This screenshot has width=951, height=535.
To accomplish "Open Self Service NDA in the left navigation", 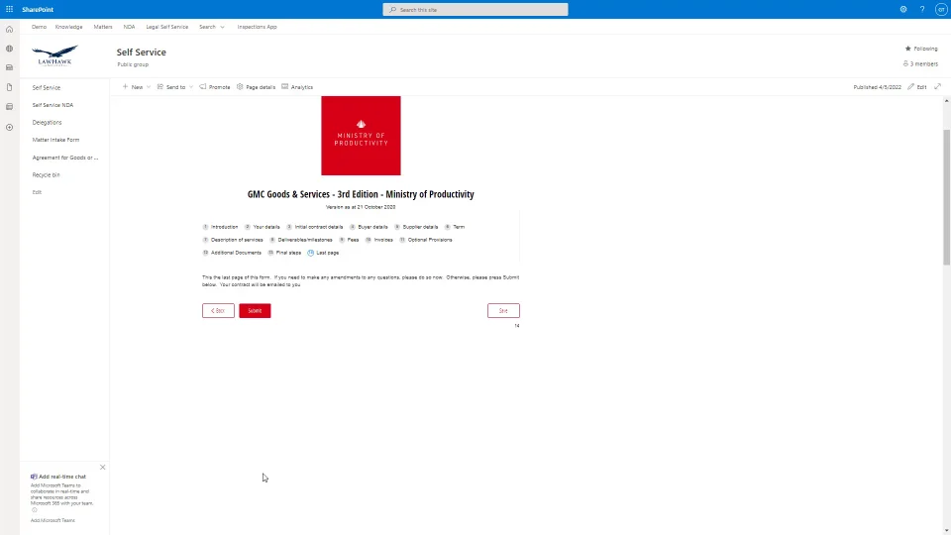I will [x=53, y=105].
